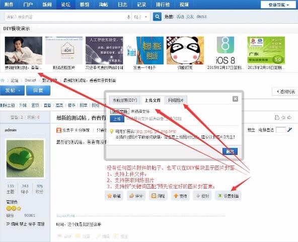Open the 新闻 news nav item
This screenshot has height=242, width=298.
(47, 5)
